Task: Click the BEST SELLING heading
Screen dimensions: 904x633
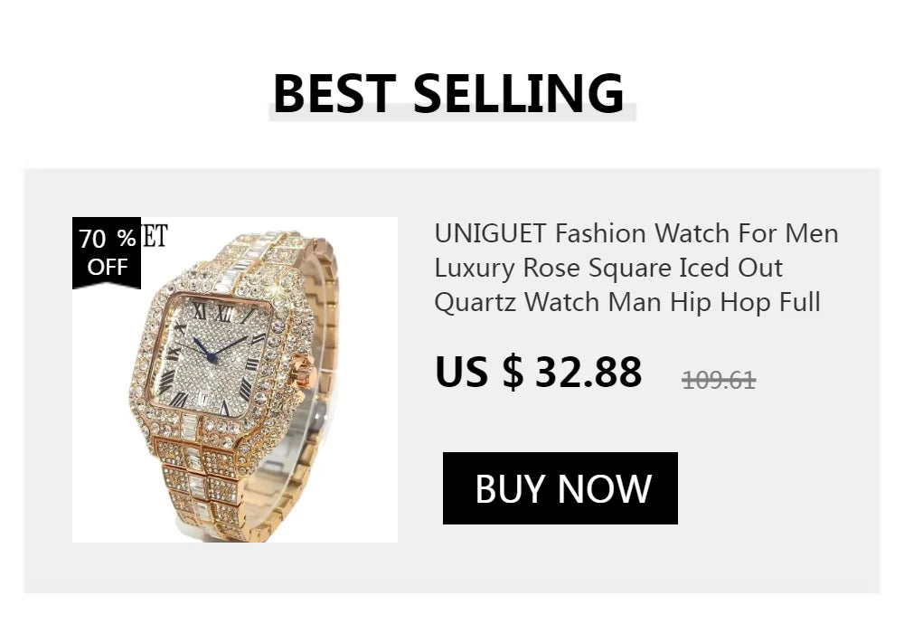Action: coord(448,93)
